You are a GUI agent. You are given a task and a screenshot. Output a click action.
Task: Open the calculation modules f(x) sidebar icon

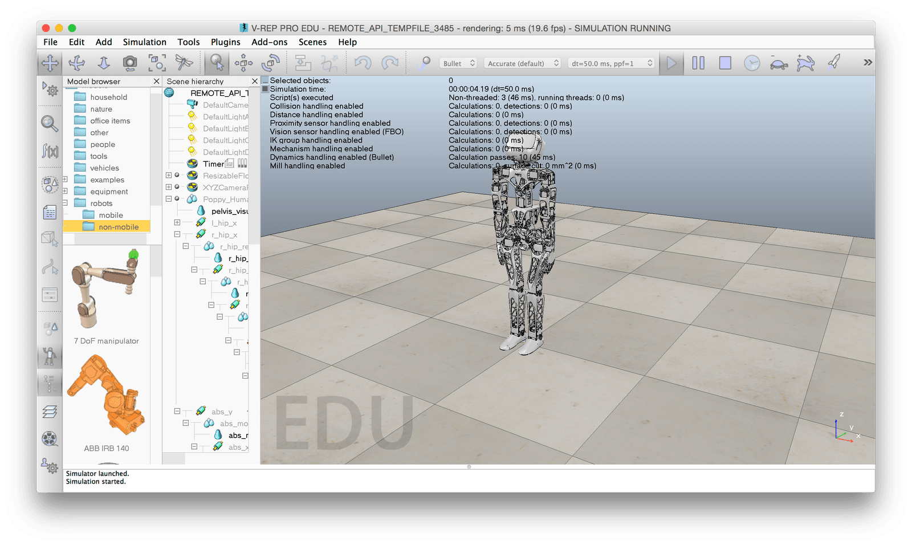pyautogui.click(x=50, y=151)
